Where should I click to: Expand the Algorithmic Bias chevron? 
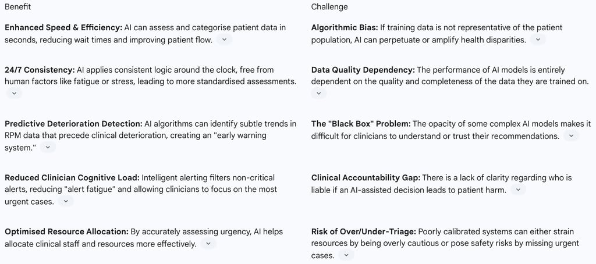coord(538,40)
